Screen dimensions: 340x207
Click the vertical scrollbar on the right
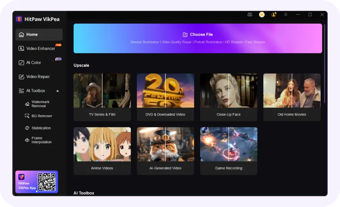[x=325, y=62]
